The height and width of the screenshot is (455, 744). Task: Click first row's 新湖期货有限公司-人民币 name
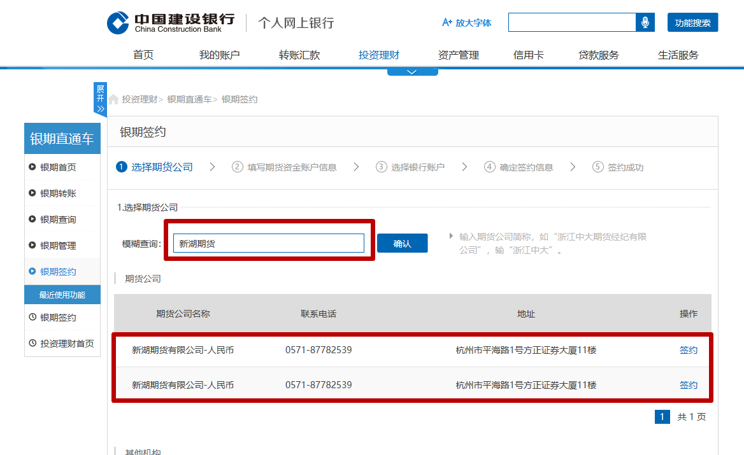point(183,350)
